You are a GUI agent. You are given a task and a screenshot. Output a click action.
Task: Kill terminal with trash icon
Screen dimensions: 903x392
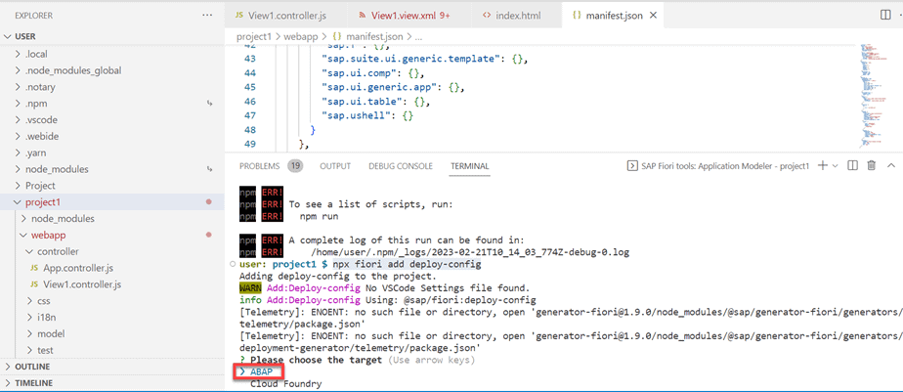coord(872,165)
